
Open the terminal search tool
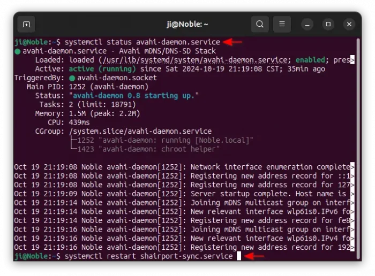tap(260, 24)
